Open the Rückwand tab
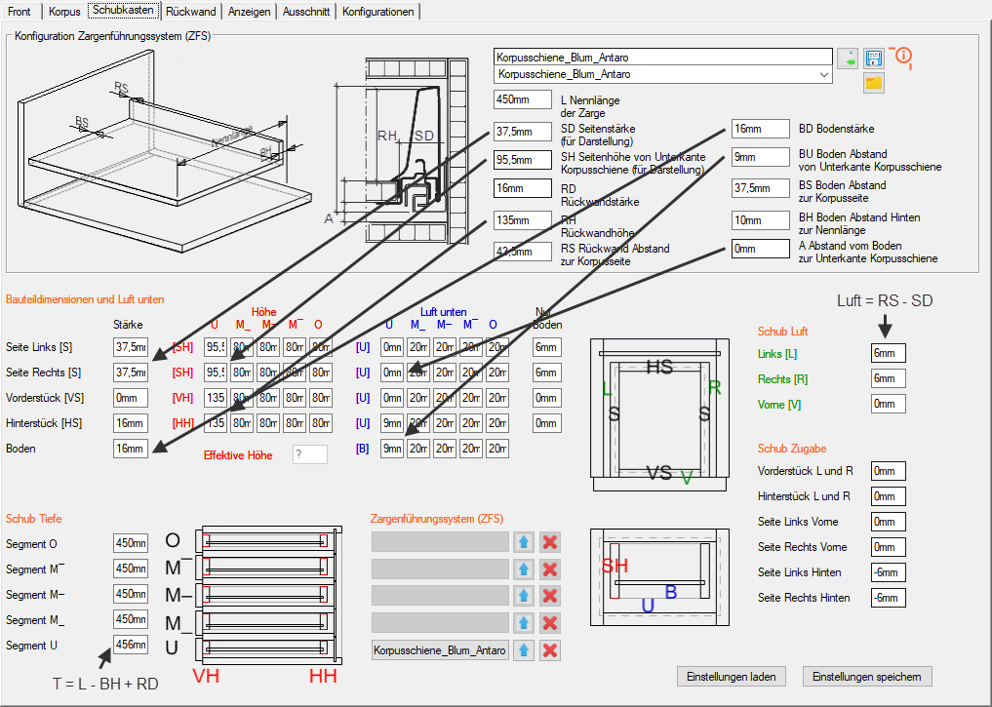This screenshot has width=992, height=707. 191,12
